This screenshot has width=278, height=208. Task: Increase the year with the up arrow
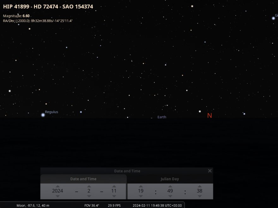57,186
